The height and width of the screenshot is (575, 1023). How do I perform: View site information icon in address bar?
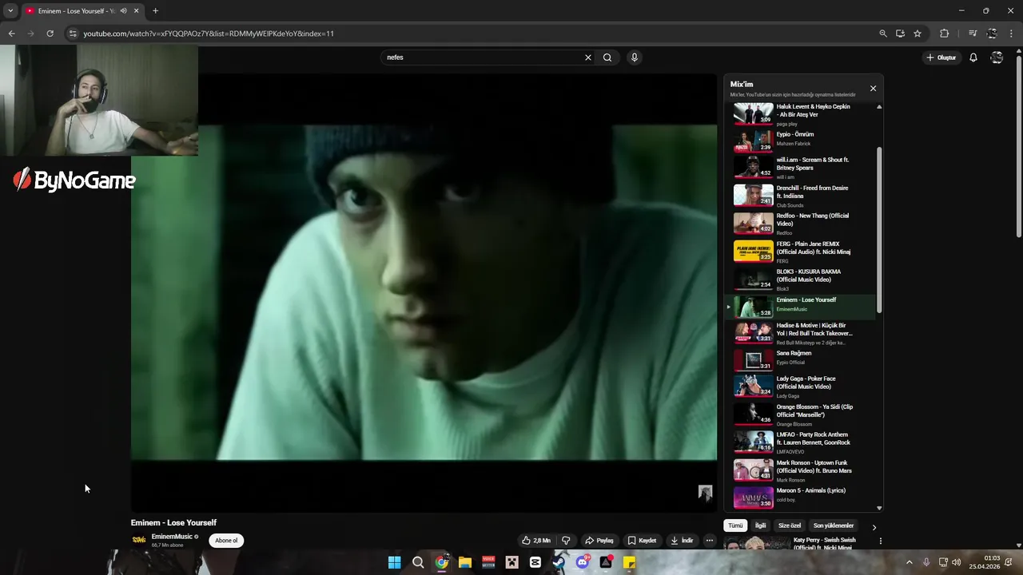[73, 34]
